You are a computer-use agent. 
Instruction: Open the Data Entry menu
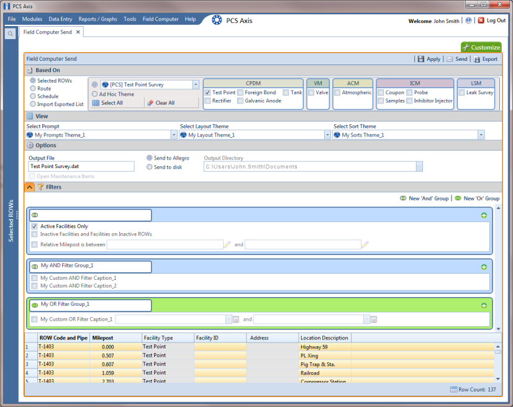click(60, 19)
